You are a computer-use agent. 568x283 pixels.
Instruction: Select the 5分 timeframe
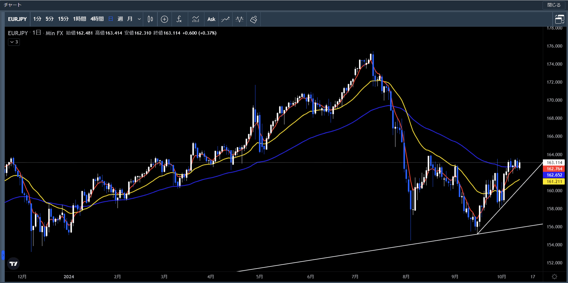point(49,19)
